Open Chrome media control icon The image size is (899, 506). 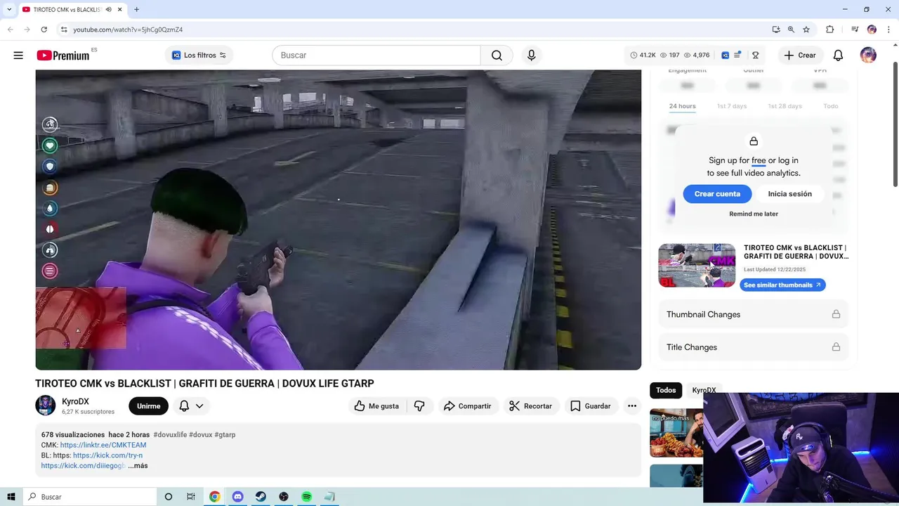[x=855, y=30]
